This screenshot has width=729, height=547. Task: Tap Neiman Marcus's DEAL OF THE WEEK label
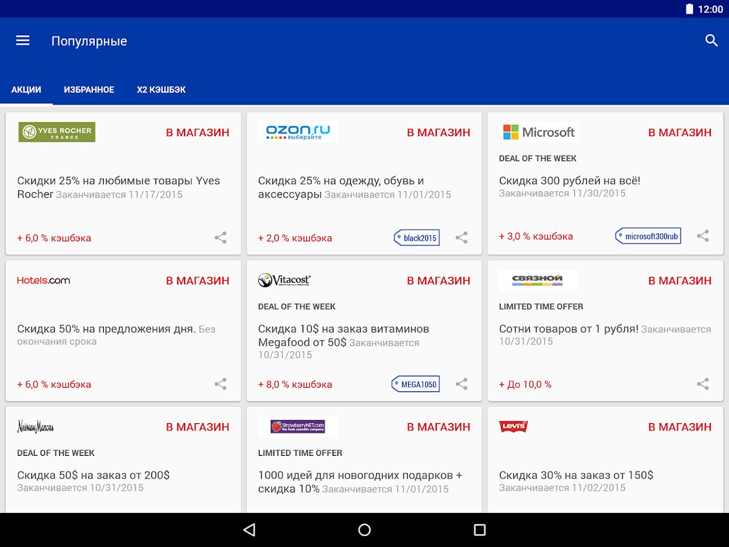(x=56, y=453)
